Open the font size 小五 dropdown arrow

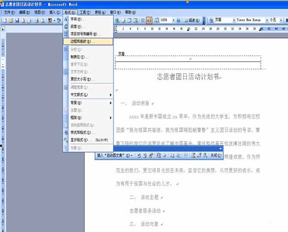(281, 21)
